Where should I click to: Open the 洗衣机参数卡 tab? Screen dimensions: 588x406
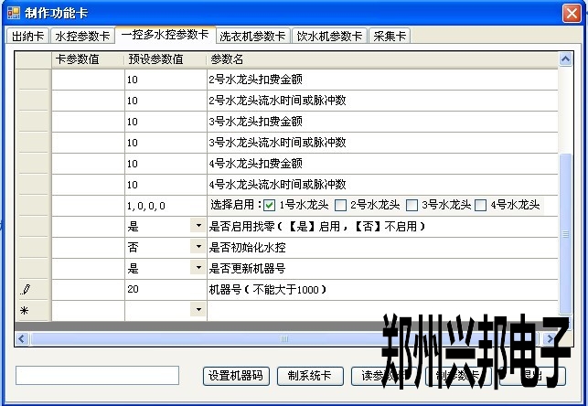253,37
